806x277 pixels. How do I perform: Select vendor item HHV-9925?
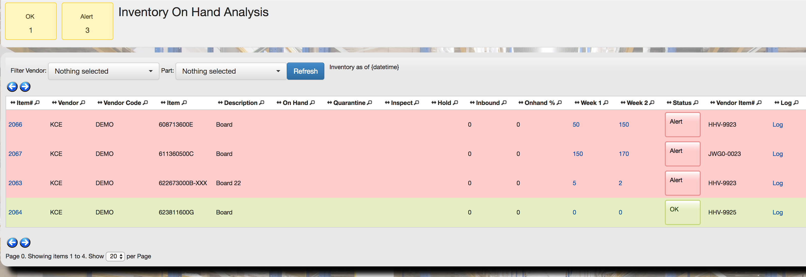[x=722, y=212]
